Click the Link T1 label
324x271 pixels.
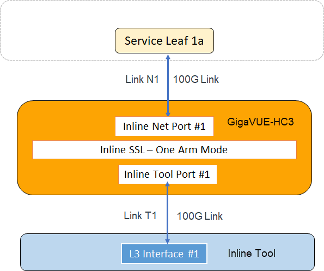tap(140, 216)
